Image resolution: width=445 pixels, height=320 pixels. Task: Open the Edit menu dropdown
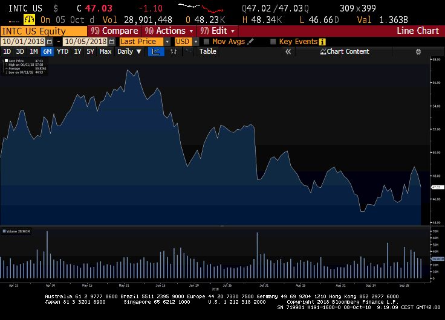218,31
